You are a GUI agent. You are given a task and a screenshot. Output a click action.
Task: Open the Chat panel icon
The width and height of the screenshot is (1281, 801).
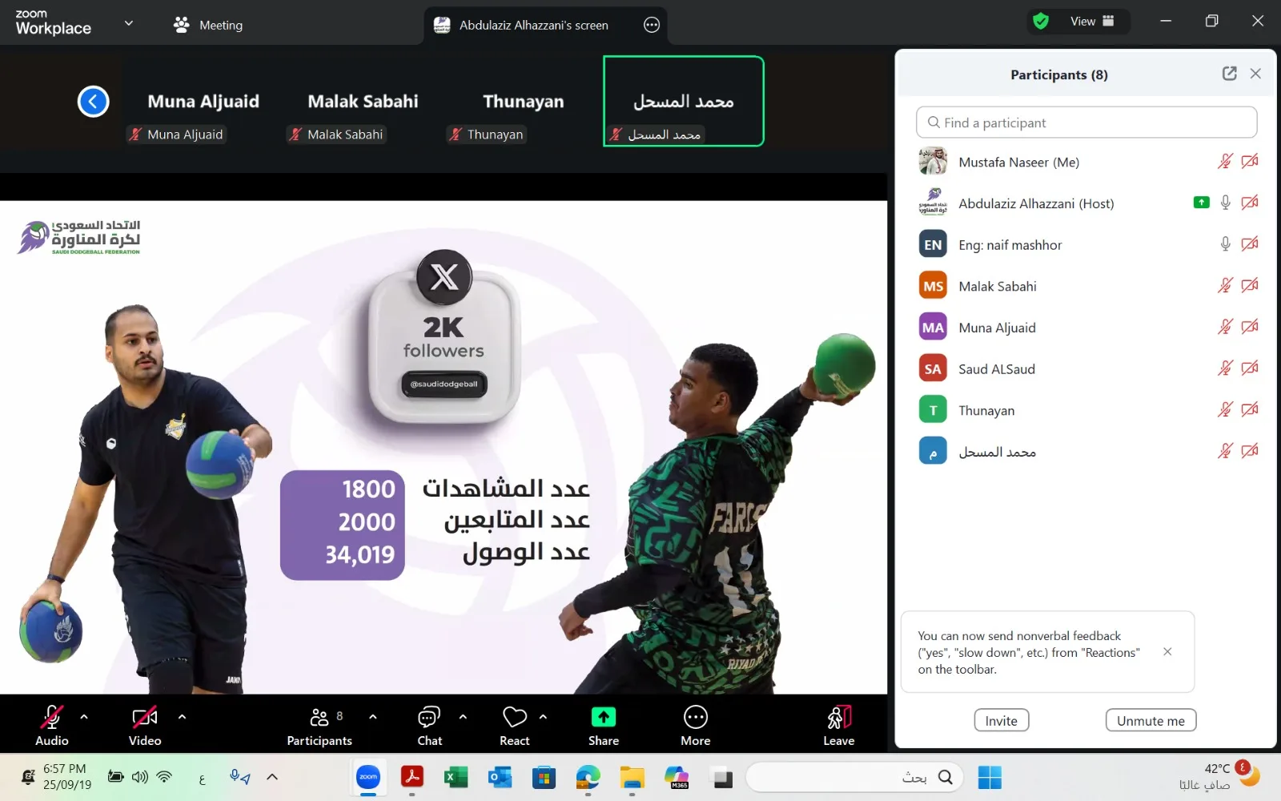[429, 718]
